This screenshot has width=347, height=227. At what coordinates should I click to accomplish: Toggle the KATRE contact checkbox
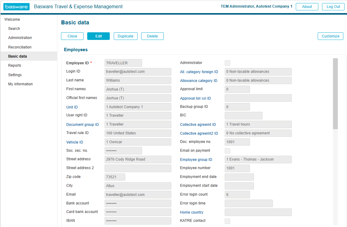click(x=227, y=221)
